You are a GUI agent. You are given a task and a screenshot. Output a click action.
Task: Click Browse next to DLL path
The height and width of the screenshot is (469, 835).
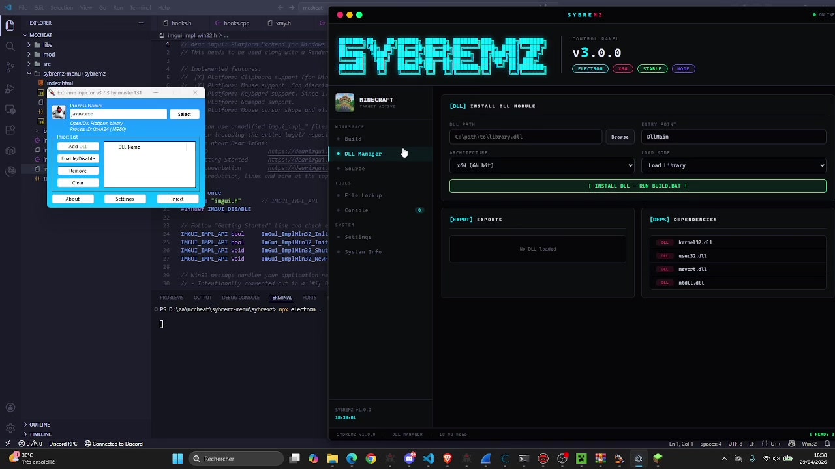pos(620,137)
